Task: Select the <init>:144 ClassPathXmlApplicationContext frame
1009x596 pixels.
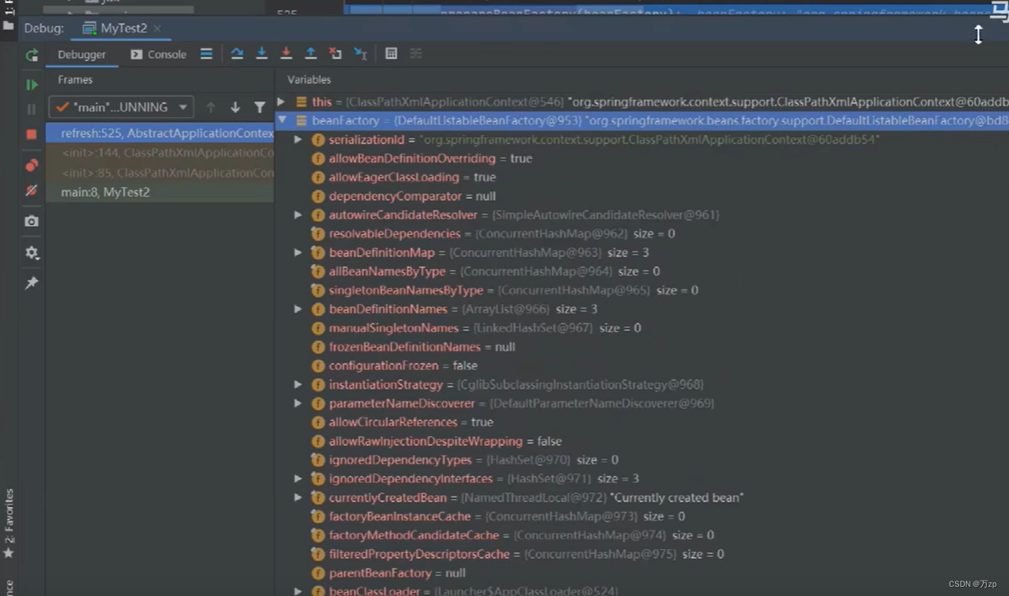Action: click(160, 153)
